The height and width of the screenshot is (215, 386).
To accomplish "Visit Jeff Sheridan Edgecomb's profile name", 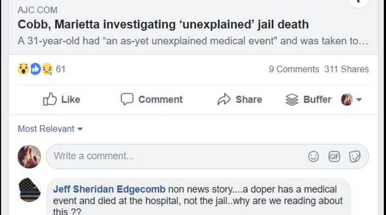I will coord(109,189).
